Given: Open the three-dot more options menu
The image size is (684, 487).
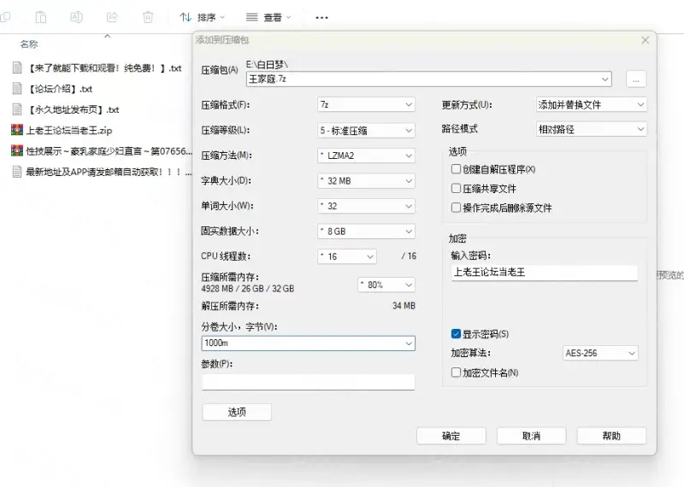Looking at the screenshot, I should click(321, 17).
